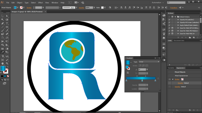
Task: Click the Opacity 100% input field
Action: [89, 8]
